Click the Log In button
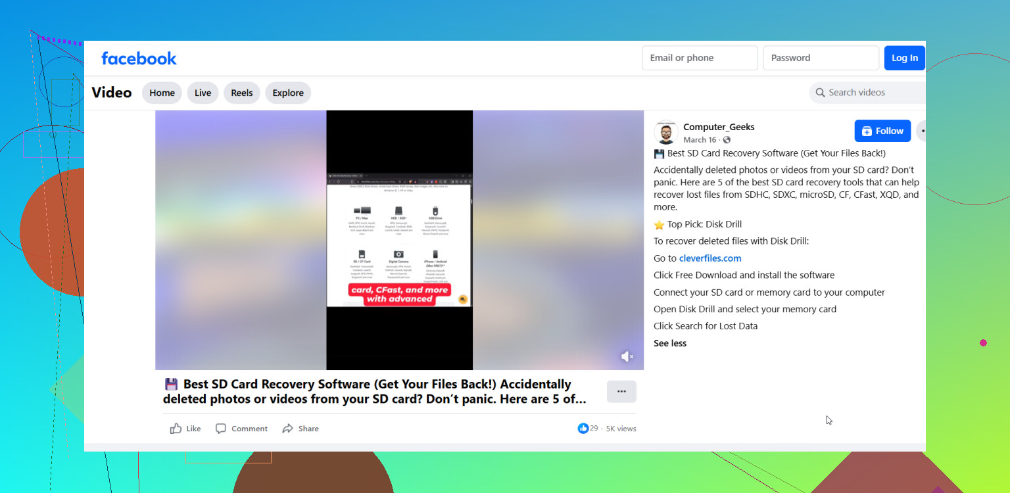 point(904,58)
